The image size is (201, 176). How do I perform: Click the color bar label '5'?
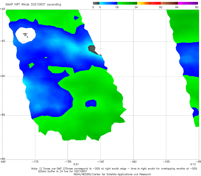[100, 7]
